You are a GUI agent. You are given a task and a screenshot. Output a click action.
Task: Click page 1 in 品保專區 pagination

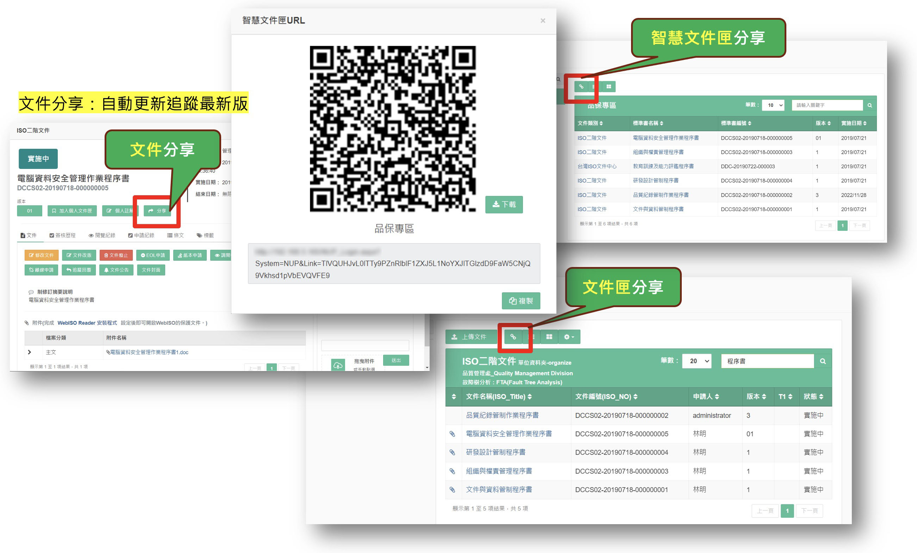(842, 225)
